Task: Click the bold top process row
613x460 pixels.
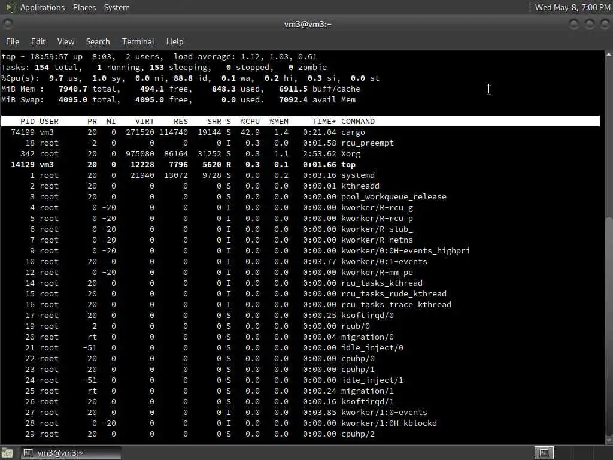Action: click(x=301, y=165)
